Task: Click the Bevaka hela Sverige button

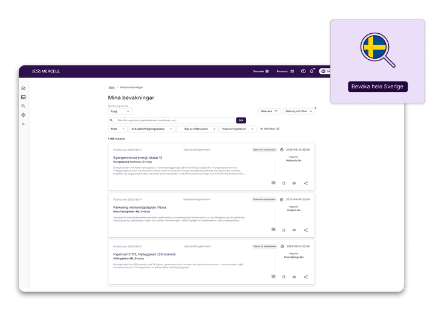Action: (377, 87)
